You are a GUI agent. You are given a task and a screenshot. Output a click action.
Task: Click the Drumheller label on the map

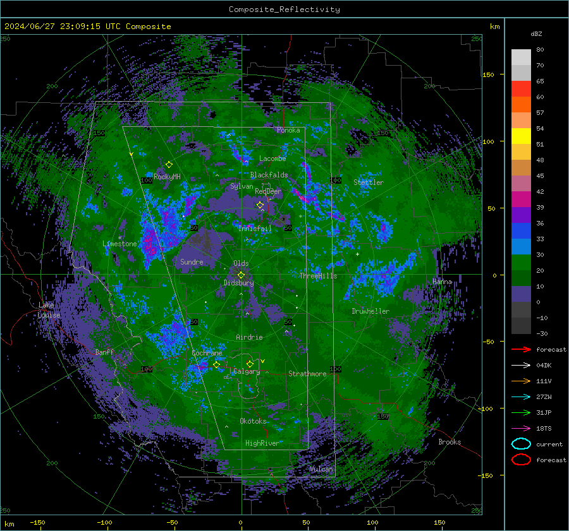[370, 311]
